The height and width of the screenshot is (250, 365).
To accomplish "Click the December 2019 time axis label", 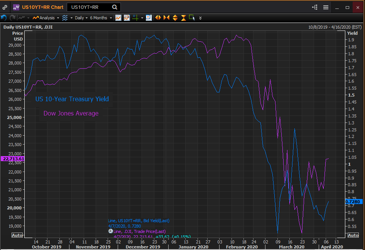I will [x=143, y=247].
